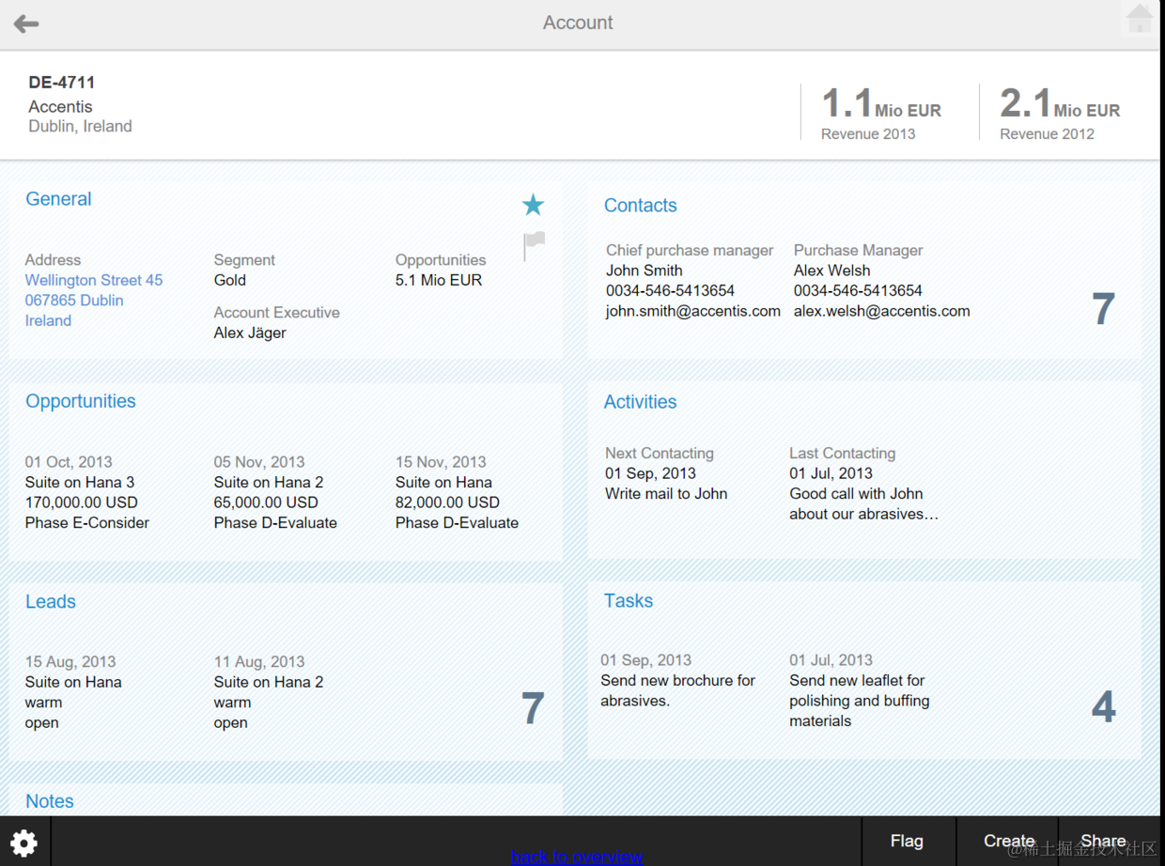This screenshot has width=1165, height=866.
Task: Click 'Write mail to John' activity
Action: point(666,493)
